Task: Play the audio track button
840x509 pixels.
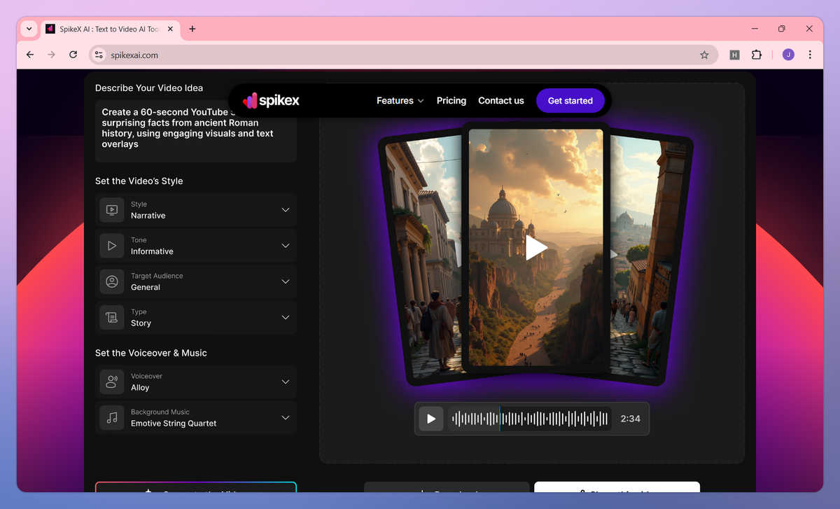Action: (x=431, y=419)
